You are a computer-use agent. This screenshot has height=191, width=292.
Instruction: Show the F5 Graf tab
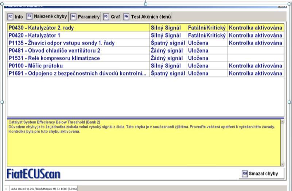click(112, 17)
